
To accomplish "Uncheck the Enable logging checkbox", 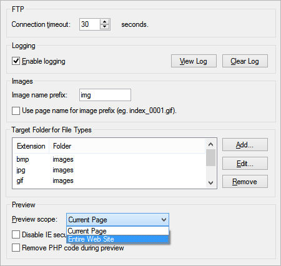I will point(16,61).
